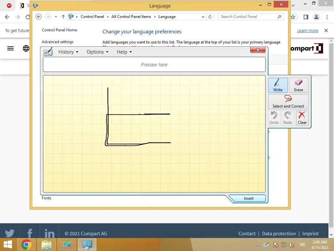334x251 pixels.
Task: Open Control Panel Home link
Action: (59, 30)
